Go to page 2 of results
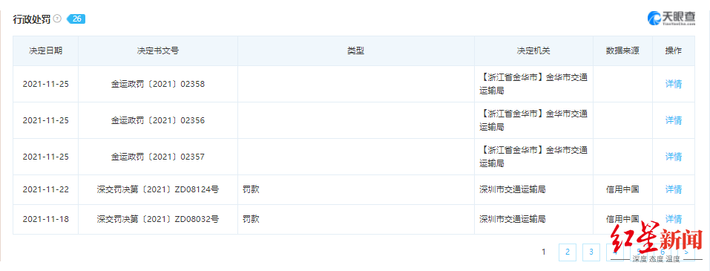The width and height of the screenshot is (710, 271). [568, 252]
